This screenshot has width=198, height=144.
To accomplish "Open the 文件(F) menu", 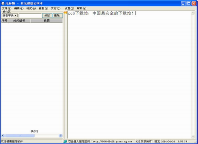I will [x=7, y=8].
